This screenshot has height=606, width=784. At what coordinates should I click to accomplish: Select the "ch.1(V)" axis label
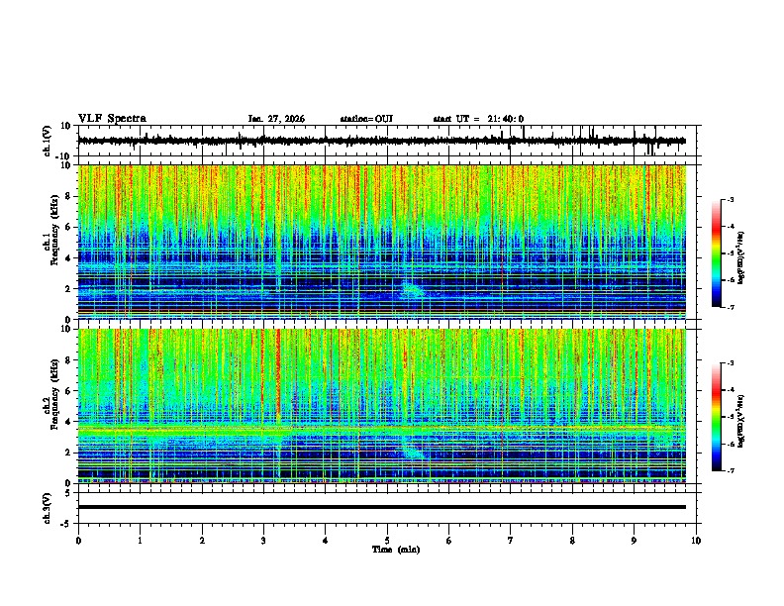point(48,142)
